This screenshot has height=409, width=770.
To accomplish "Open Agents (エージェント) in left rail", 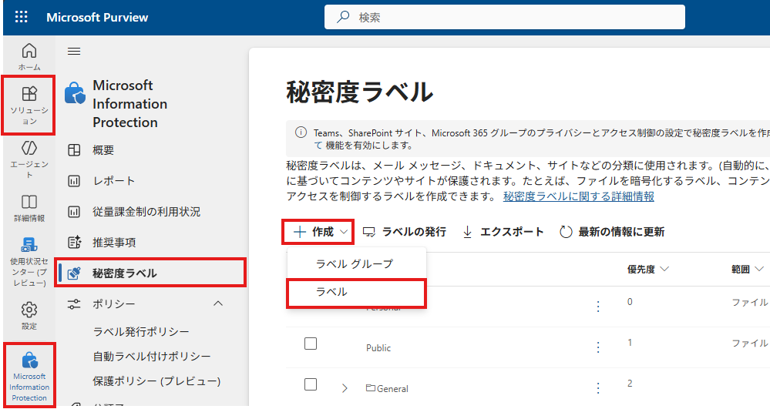I will (29, 159).
